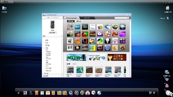This screenshot has width=173, height=97.
Task: Collapse the expanded tree item in sidebar
Action: (x=44, y=48)
